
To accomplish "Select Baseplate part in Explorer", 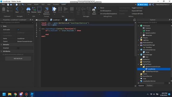I will [x=149, y=35].
